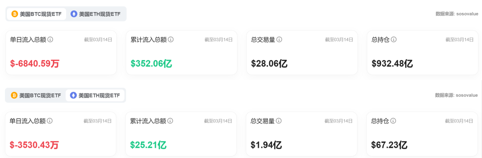Click info icon on the $352.06亿 cumulative inflow card

pos(171,39)
